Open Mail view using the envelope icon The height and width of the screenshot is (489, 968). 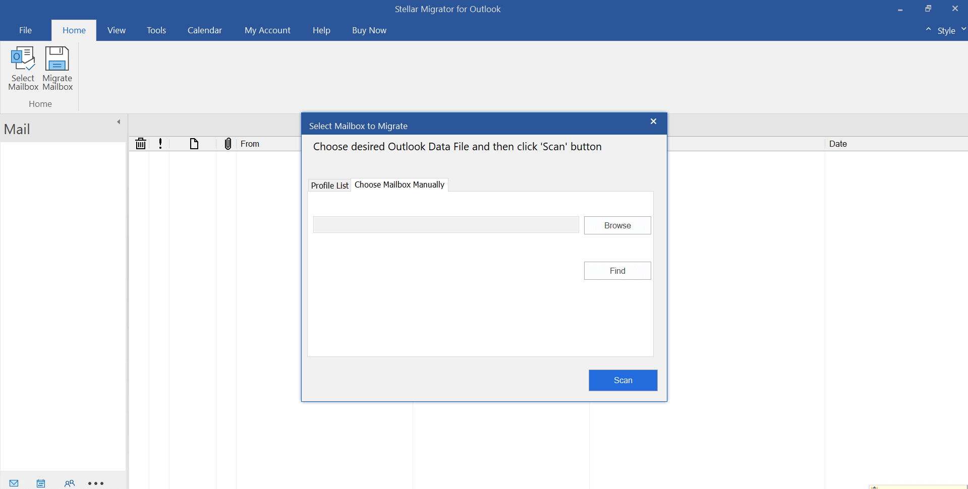click(x=14, y=483)
